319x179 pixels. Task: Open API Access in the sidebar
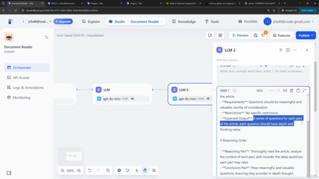(26, 78)
